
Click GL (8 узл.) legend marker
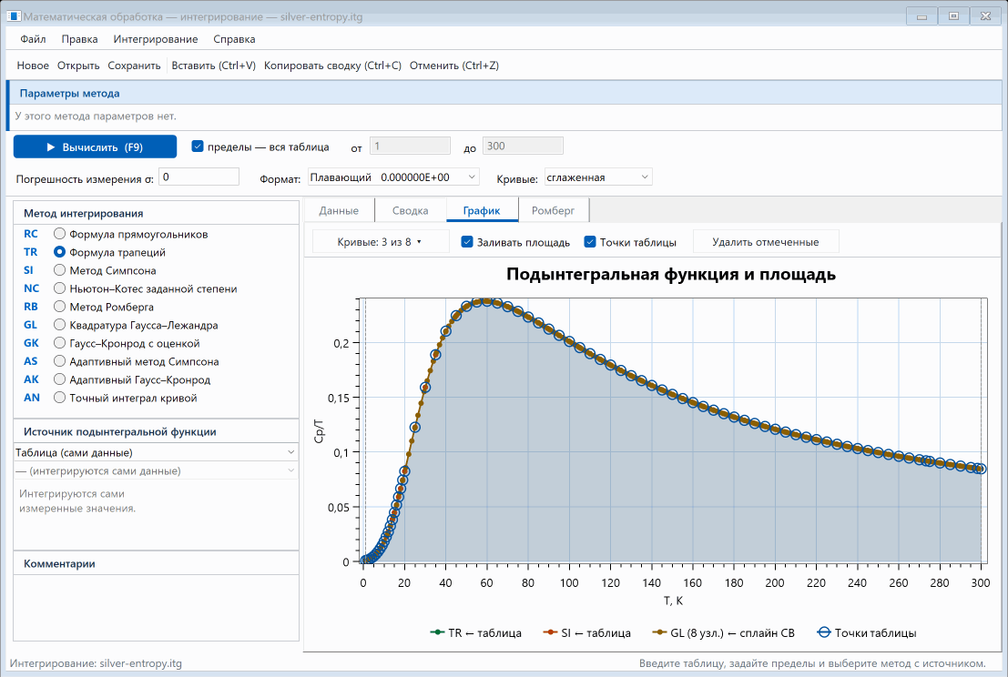pyautogui.click(x=659, y=632)
